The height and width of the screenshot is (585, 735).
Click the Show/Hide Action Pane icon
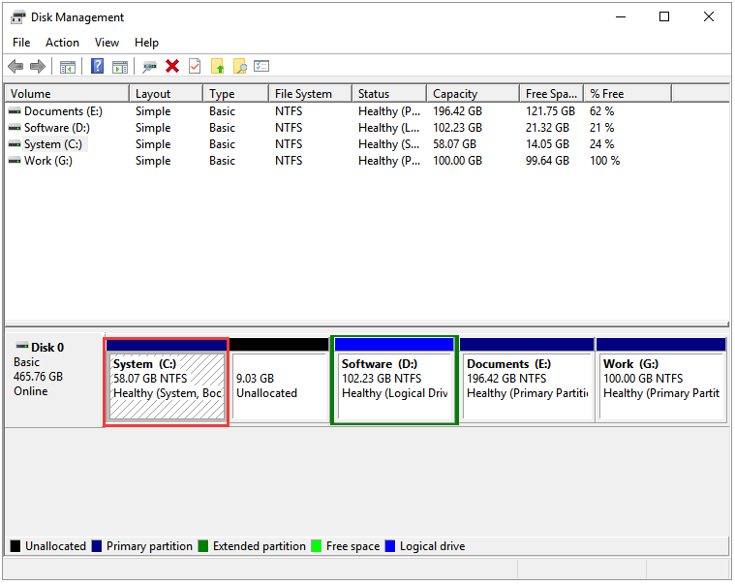[120, 67]
